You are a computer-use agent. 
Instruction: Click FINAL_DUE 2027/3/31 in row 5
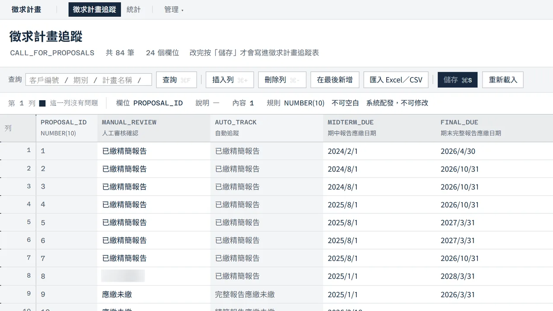(495, 222)
